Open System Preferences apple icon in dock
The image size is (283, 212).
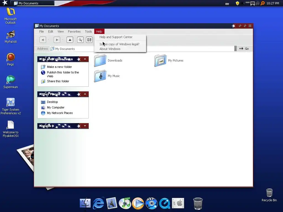coord(178,203)
